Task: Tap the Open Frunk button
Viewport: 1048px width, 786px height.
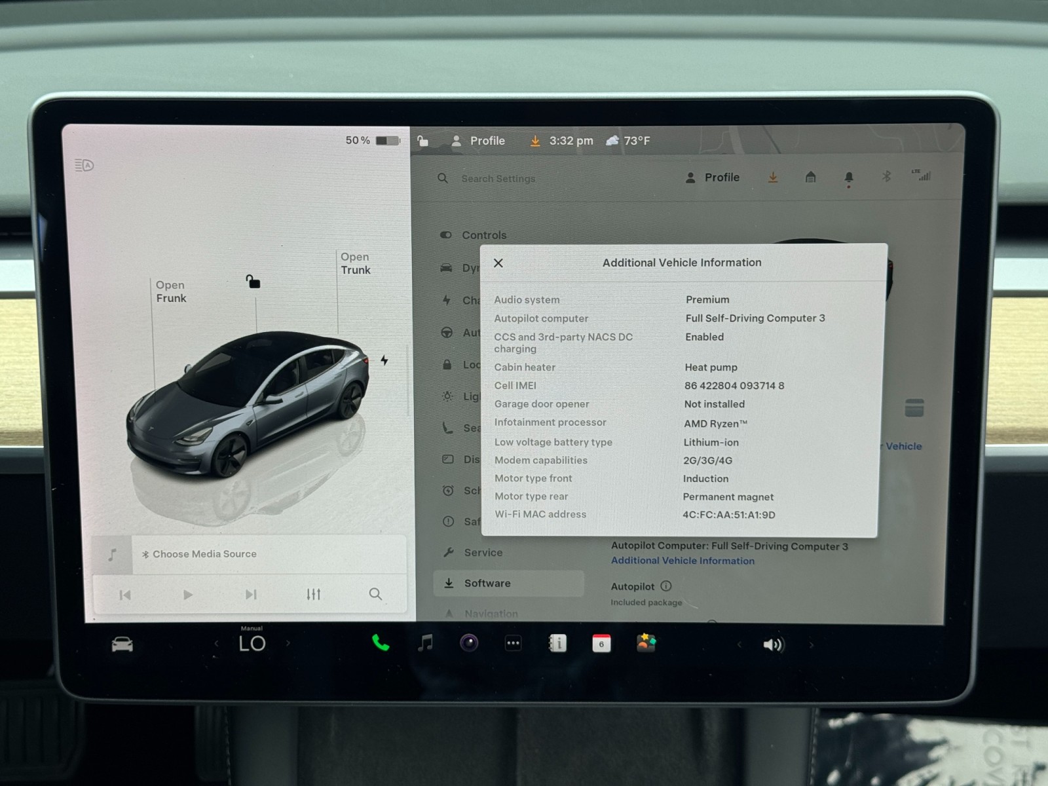Action: (x=171, y=291)
